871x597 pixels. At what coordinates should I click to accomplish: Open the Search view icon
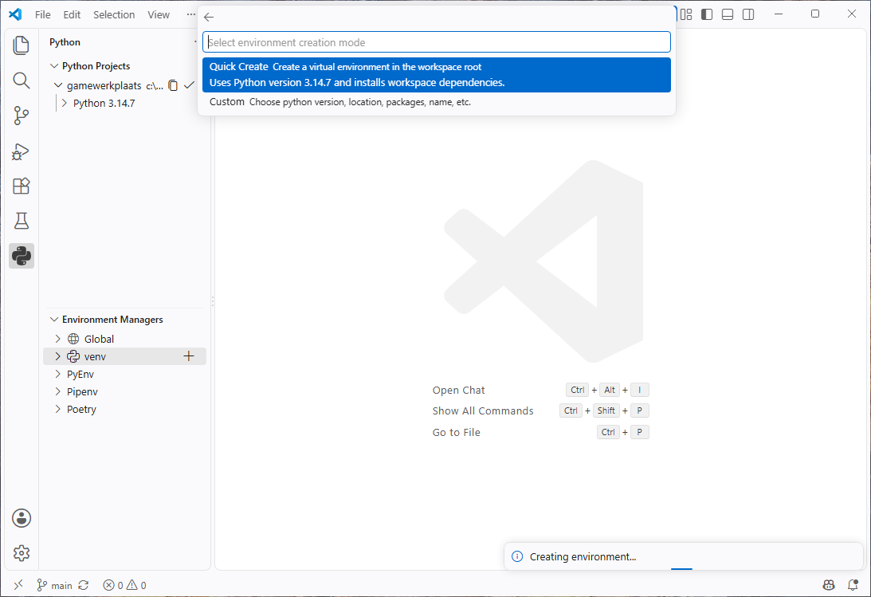click(21, 81)
